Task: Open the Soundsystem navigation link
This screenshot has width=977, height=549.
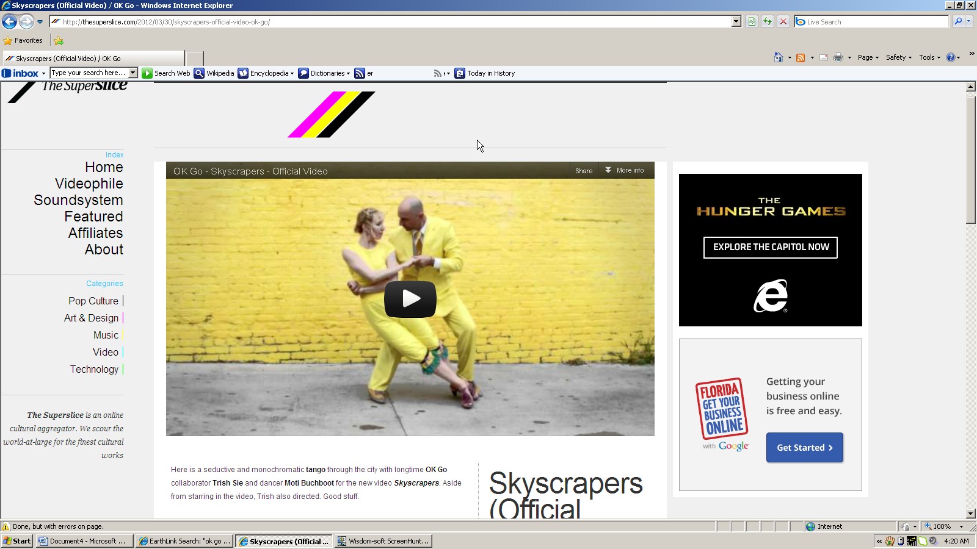Action: [x=78, y=200]
